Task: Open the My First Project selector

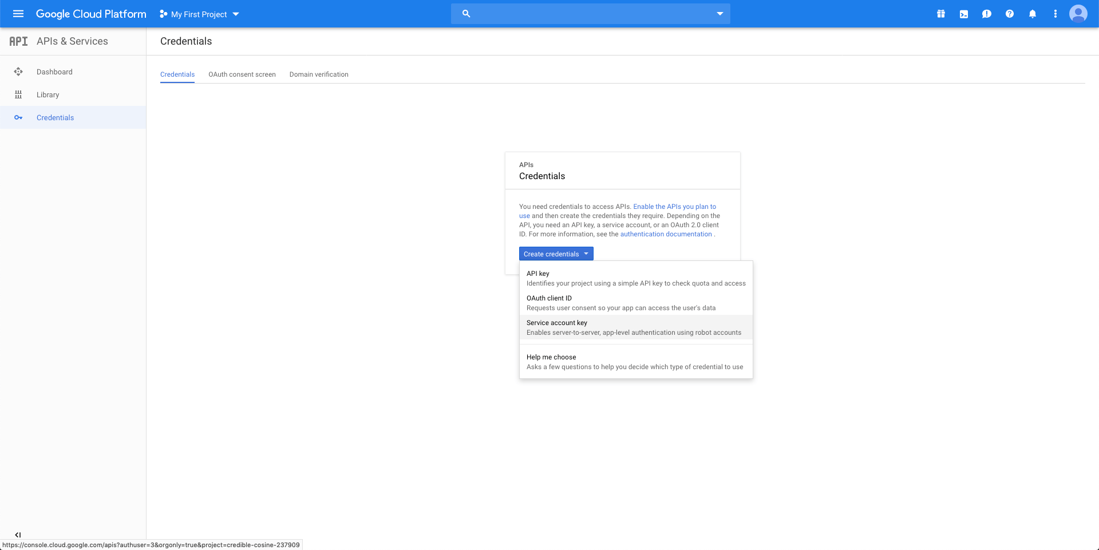Action: (199, 14)
